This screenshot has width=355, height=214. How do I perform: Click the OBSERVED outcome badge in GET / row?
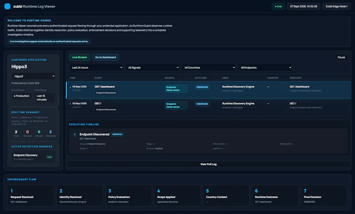click(x=202, y=104)
